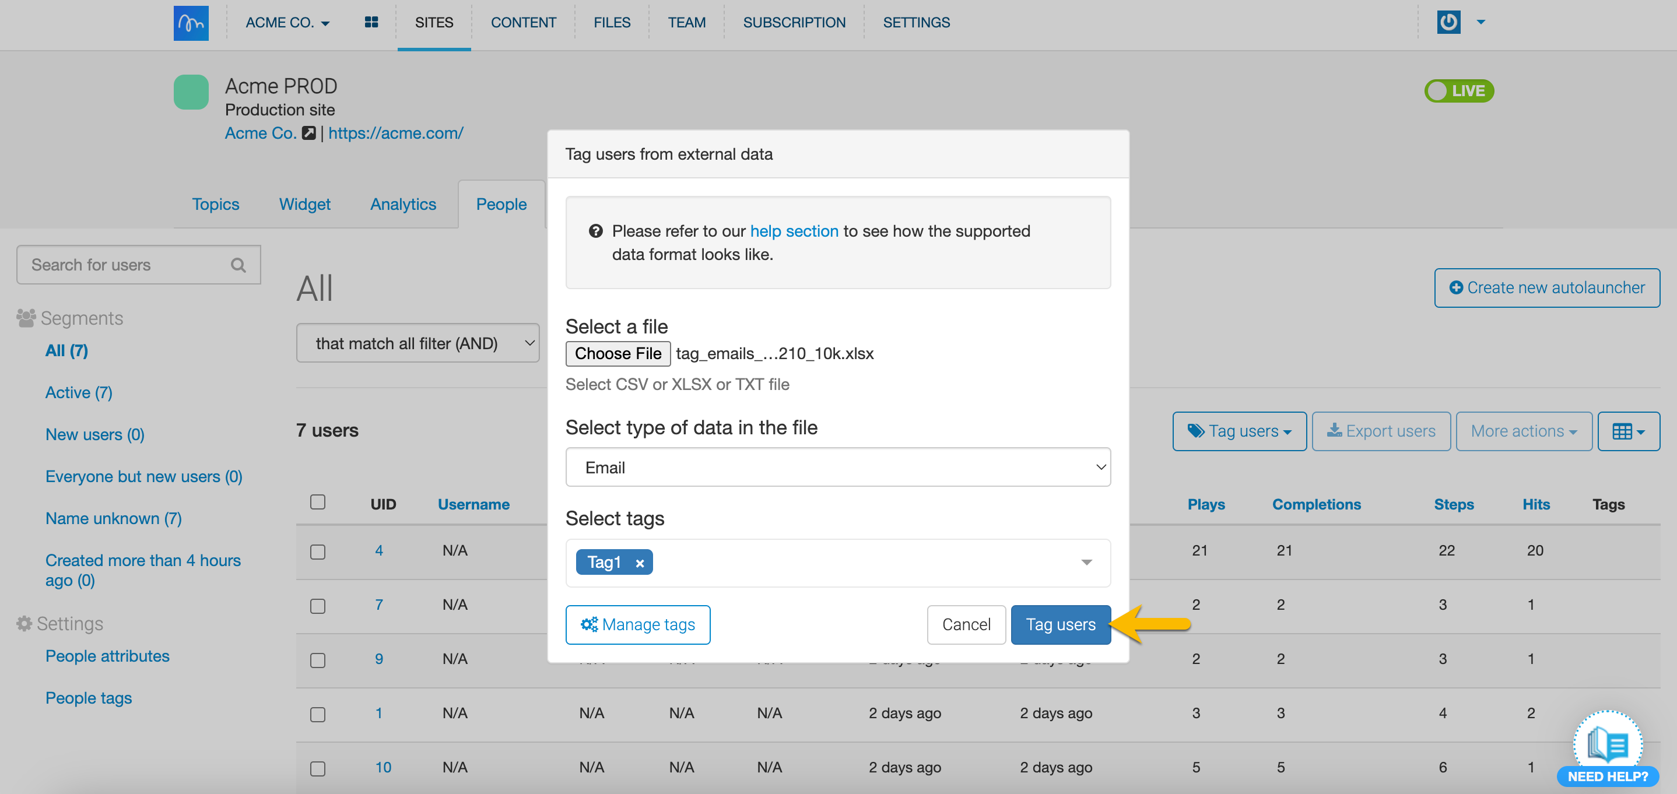
Task: Toggle the LIVE site switch
Action: coord(1458,90)
